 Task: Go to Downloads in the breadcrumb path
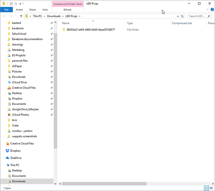click(54, 16)
